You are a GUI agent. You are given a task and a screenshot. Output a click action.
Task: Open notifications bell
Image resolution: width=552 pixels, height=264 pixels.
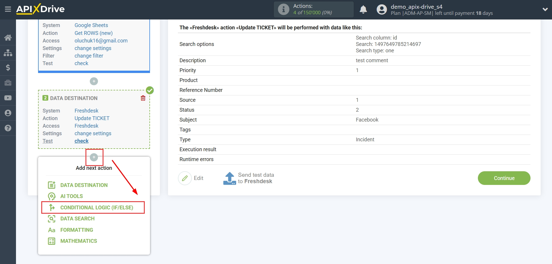point(363,10)
